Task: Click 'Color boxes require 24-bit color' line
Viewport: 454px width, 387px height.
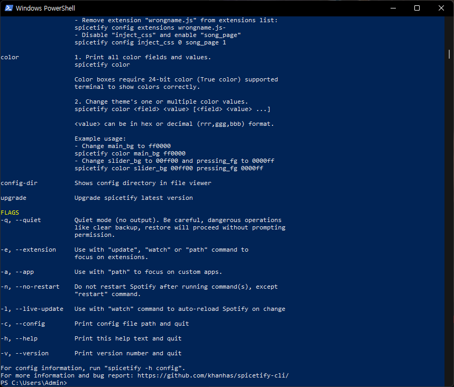Action: 176,79
